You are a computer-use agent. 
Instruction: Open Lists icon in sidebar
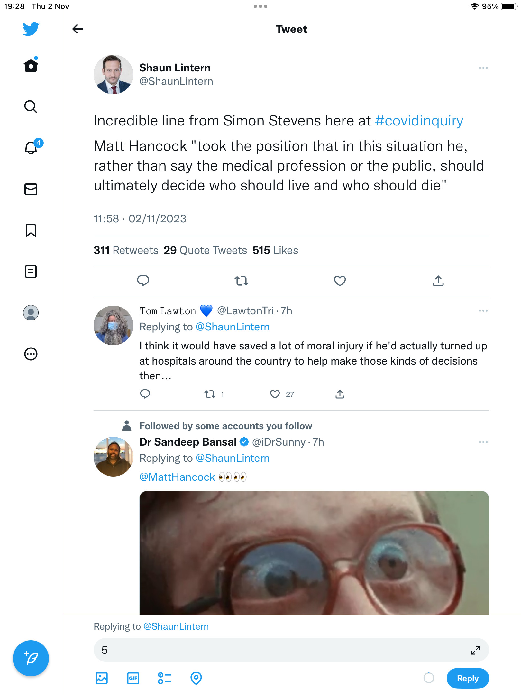point(31,272)
